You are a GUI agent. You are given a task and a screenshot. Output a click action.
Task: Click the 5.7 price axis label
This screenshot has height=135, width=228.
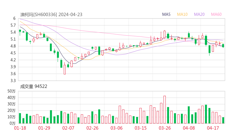[x=13, y=25]
